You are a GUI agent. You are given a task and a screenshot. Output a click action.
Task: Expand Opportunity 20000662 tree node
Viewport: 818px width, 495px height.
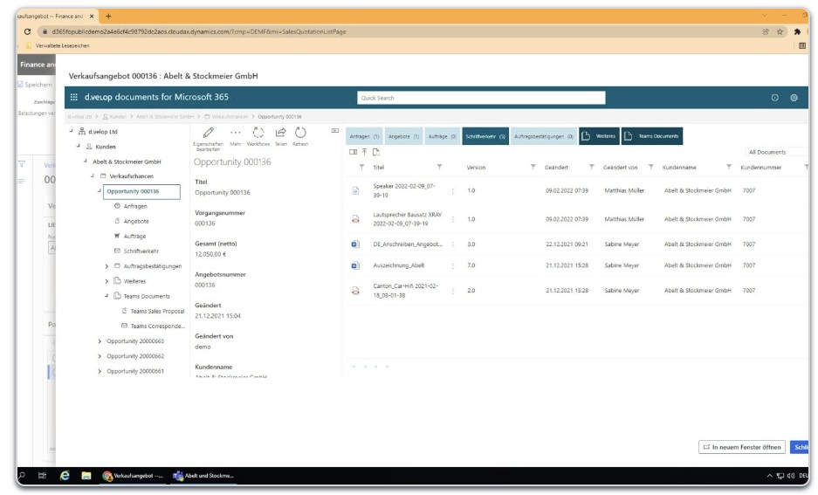[100, 357]
